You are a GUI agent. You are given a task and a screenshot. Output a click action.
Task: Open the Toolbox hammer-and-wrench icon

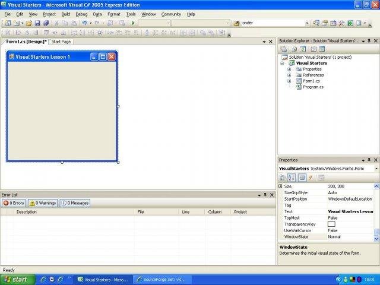(342, 23)
